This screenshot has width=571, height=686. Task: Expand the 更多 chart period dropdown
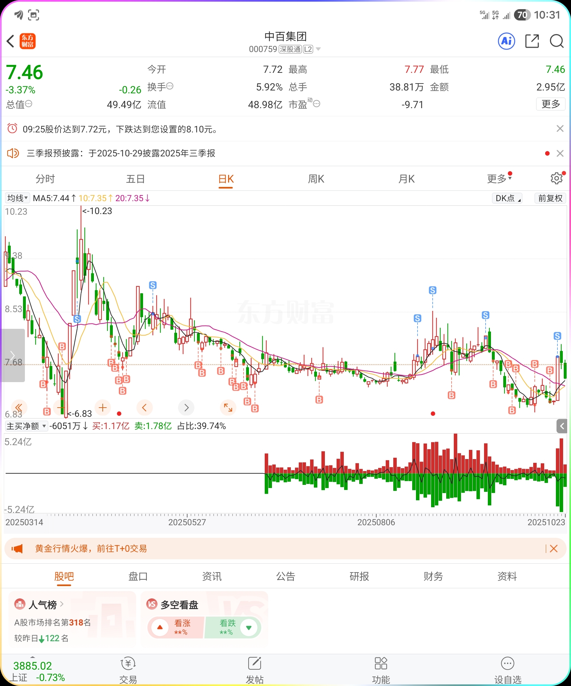click(x=499, y=179)
